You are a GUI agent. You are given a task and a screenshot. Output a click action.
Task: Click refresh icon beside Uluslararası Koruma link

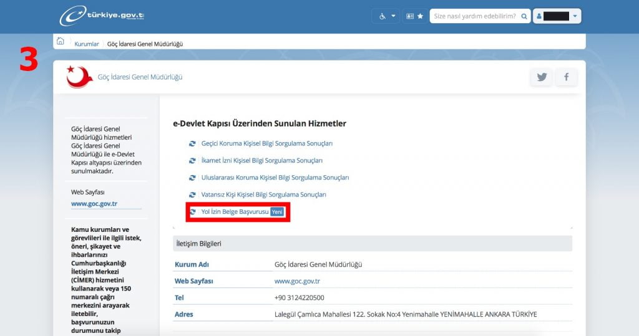coord(192,178)
